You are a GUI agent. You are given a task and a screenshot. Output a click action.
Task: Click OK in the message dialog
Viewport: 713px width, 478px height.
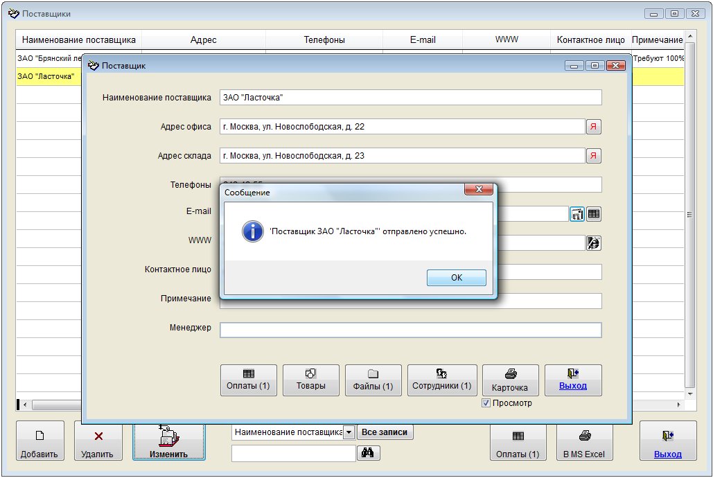point(456,278)
